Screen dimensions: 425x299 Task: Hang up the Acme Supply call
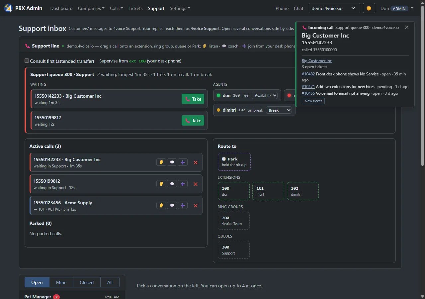click(196, 206)
